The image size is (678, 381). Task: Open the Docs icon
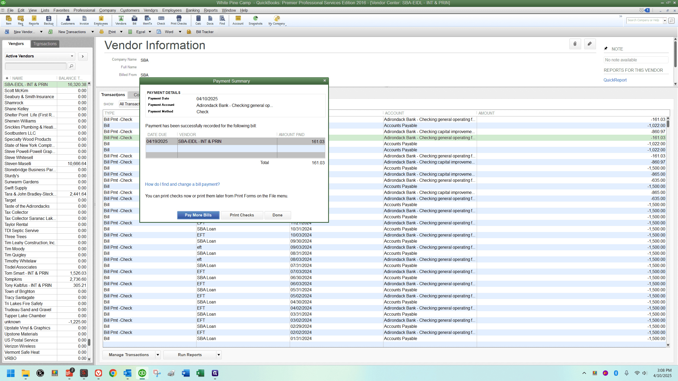210,20
